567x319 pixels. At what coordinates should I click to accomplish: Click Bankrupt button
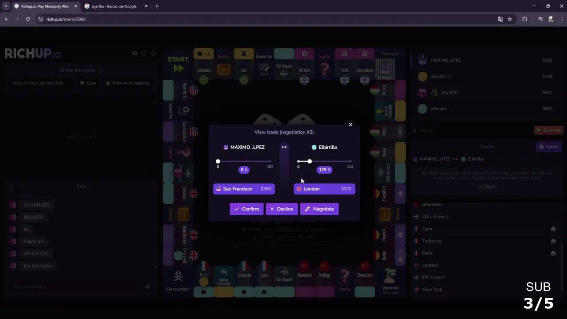pos(548,130)
